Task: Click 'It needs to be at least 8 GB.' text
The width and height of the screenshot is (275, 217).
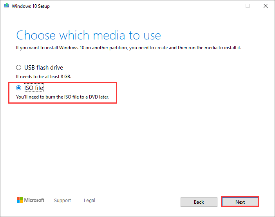Action: (x=43, y=77)
